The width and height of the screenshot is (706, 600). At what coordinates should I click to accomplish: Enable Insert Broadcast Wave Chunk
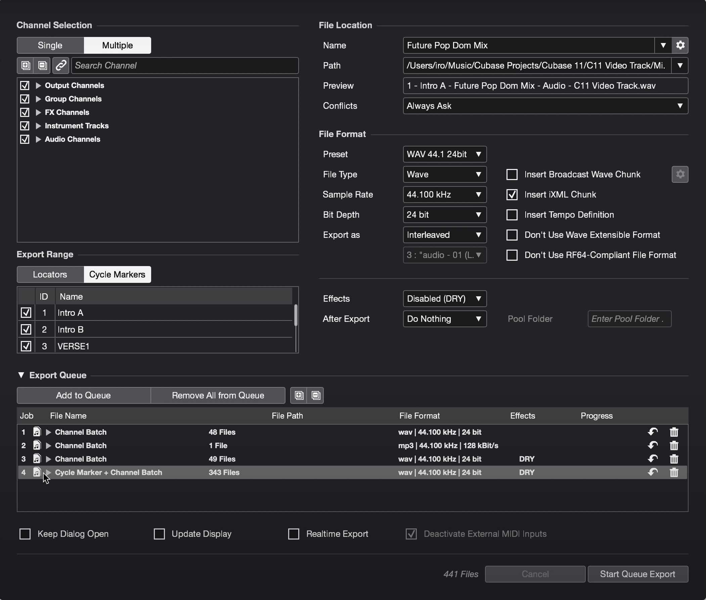click(x=512, y=174)
